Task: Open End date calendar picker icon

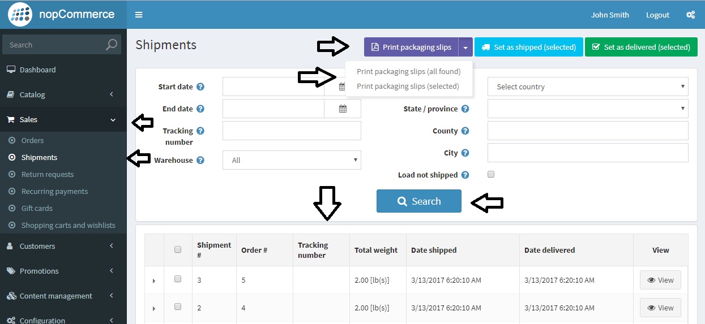Action: (x=343, y=109)
